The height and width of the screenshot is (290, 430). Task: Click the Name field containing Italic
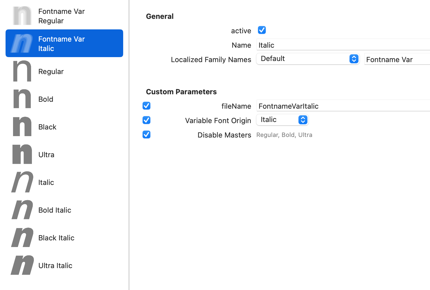click(343, 45)
